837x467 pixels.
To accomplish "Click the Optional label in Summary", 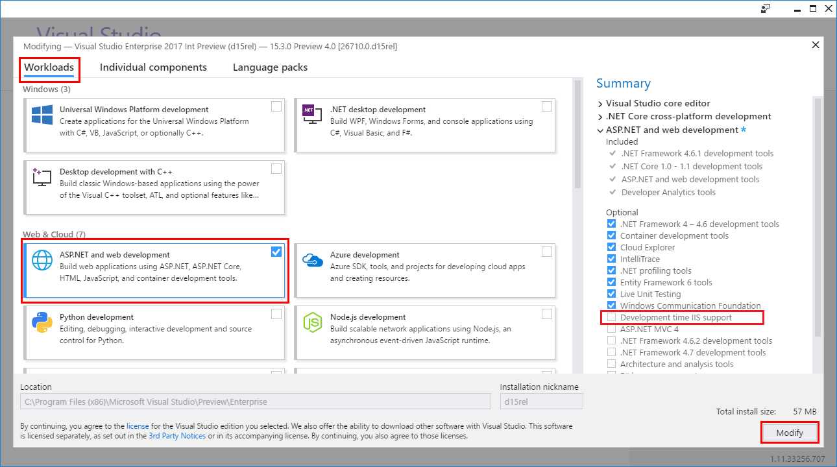I will [x=622, y=212].
